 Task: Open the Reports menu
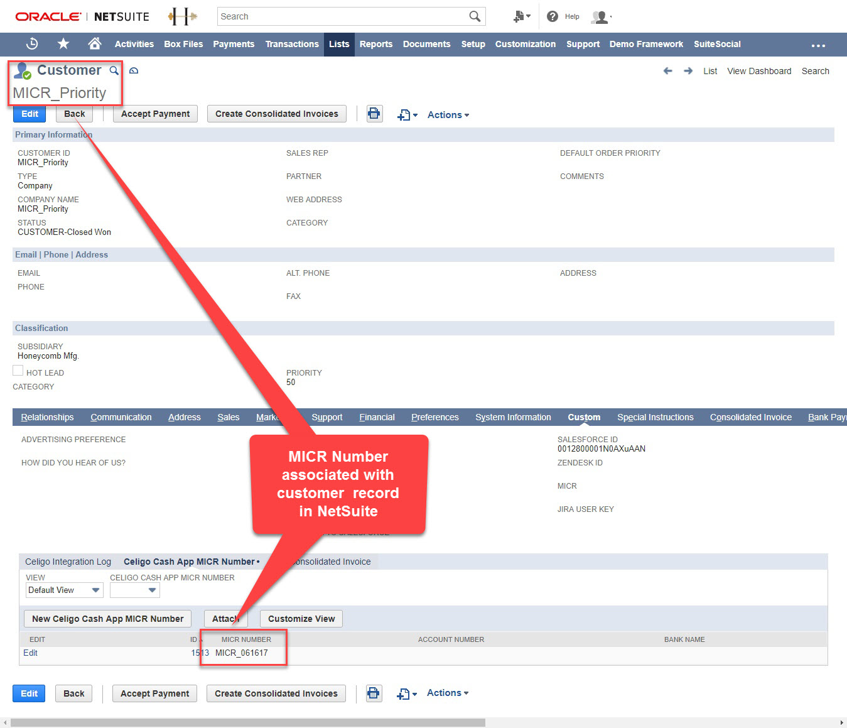[376, 44]
